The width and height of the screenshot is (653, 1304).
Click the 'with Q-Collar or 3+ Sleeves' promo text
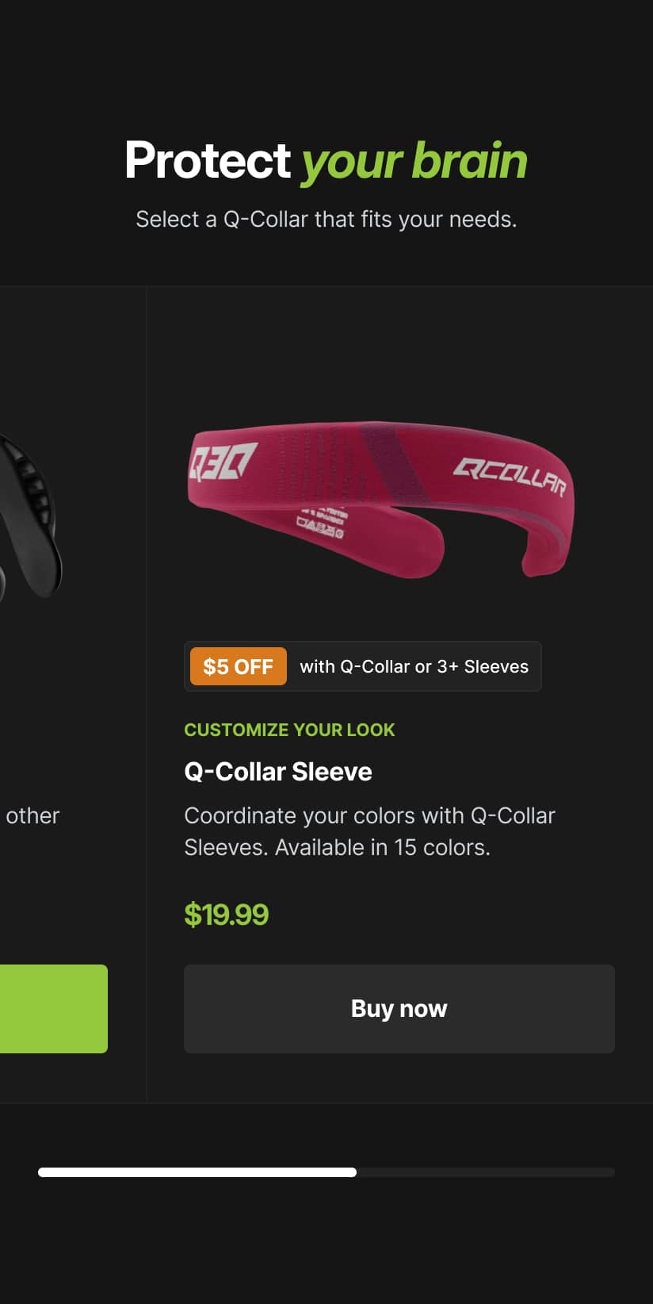(413, 666)
